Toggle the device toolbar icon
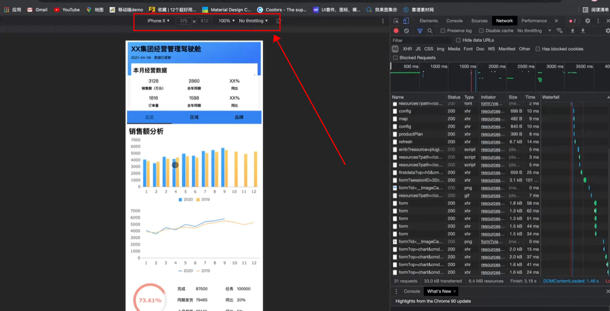This screenshot has width=610, height=311. 406,21
